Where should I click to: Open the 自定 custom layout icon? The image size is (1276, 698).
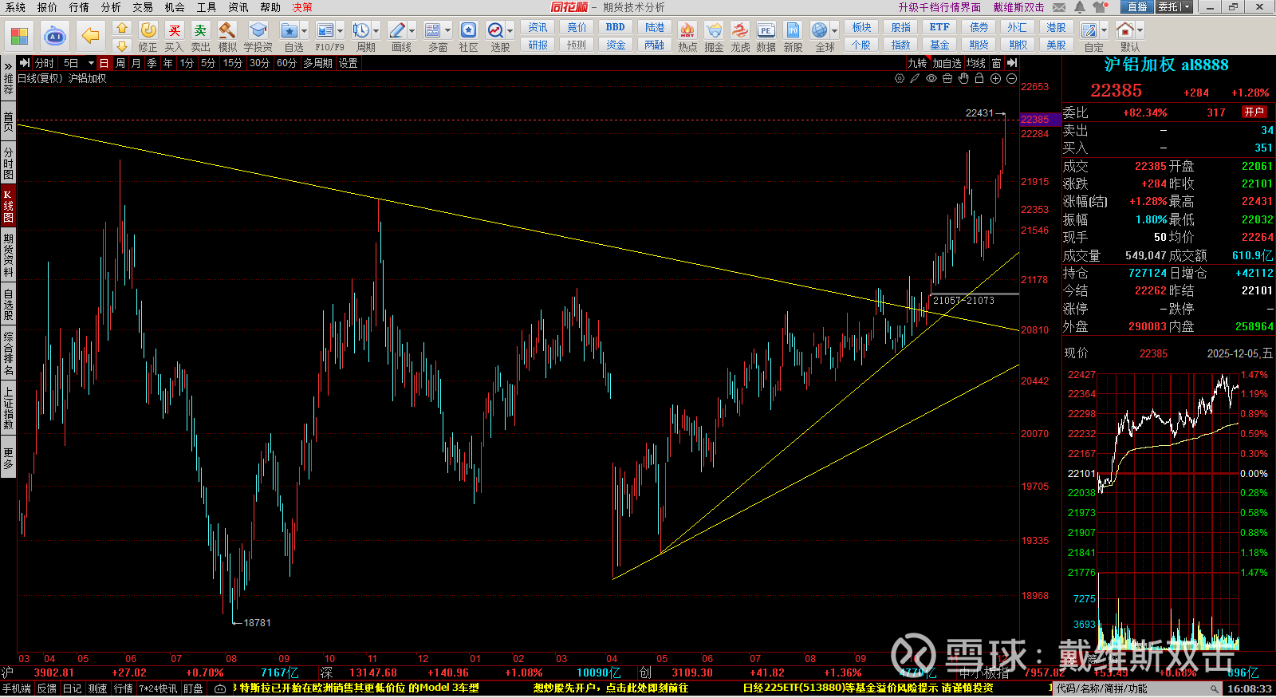coord(1089,30)
